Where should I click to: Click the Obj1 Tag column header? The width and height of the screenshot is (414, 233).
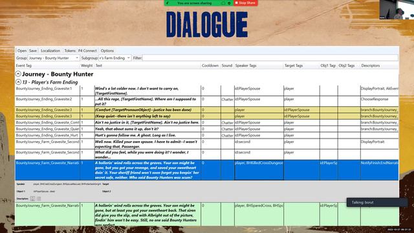(x=328, y=65)
